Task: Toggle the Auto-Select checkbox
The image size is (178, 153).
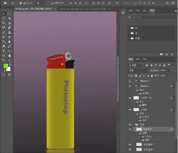Action: (21, 3)
